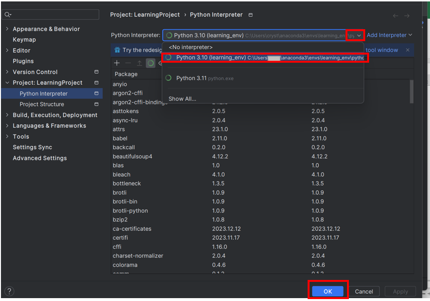430x301 pixels.
Task: Expand the Tools section
Action: click(7, 136)
